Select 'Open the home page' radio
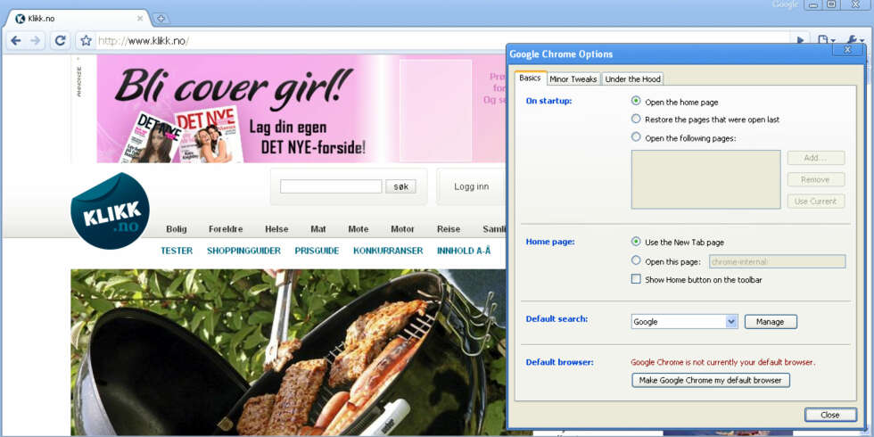 pyautogui.click(x=636, y=102)
